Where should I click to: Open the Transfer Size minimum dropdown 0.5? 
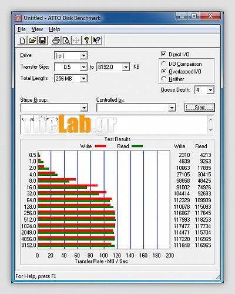83,67
